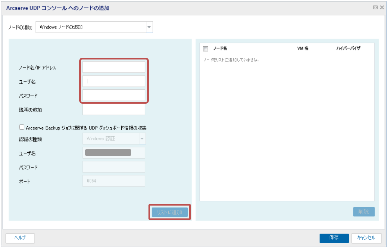Click the Arcserve Backup パスワード field
The width and height of the screenshot is (387, 248).
pyautogui.click(x=114, y=167)
